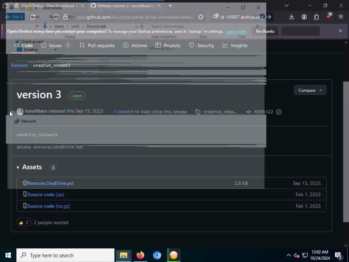Open Firefox account icon
The height and width of the screenshot is (262, 349).
pyautogui.click(x=304, y=17)
